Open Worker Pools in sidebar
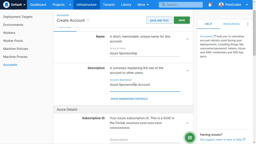 click(x=13, y=41)
